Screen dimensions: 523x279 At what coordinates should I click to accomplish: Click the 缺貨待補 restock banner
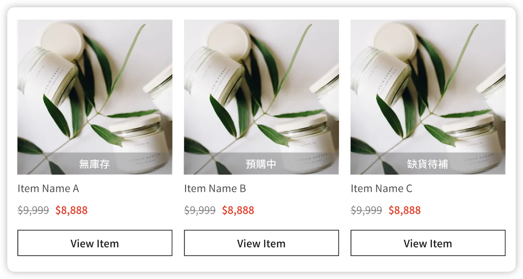(x=428, y=164)
